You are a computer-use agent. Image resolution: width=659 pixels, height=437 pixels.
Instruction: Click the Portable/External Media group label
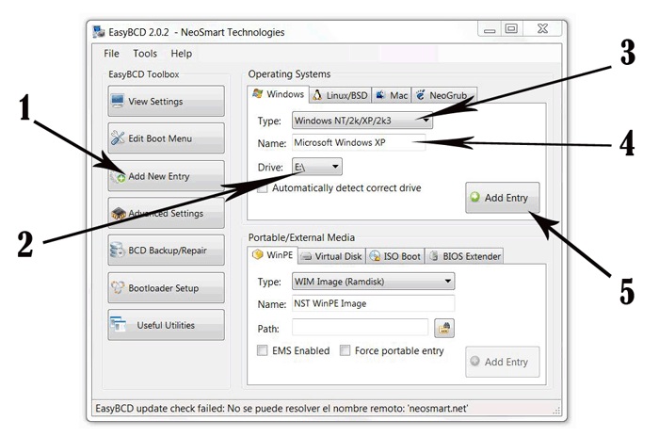[x=301, y=237]
